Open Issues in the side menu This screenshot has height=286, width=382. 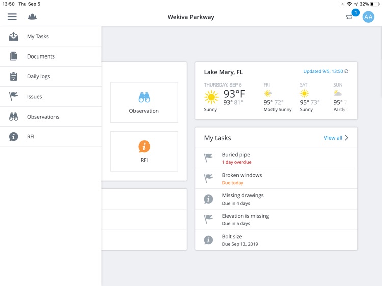tap(50, 96)
